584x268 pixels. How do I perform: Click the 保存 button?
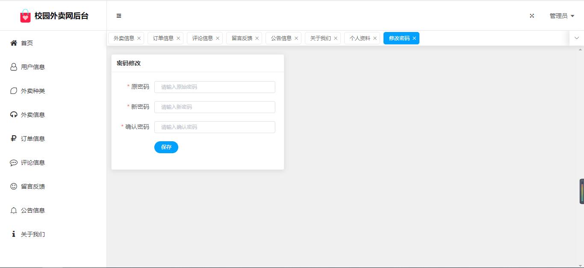(x=166, y=147)
